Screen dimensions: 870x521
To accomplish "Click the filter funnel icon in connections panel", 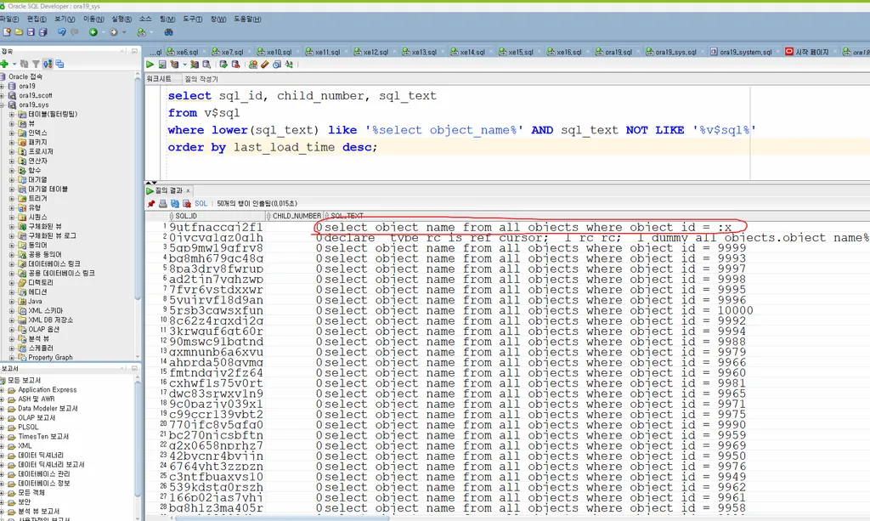I will tap(36, 64).
